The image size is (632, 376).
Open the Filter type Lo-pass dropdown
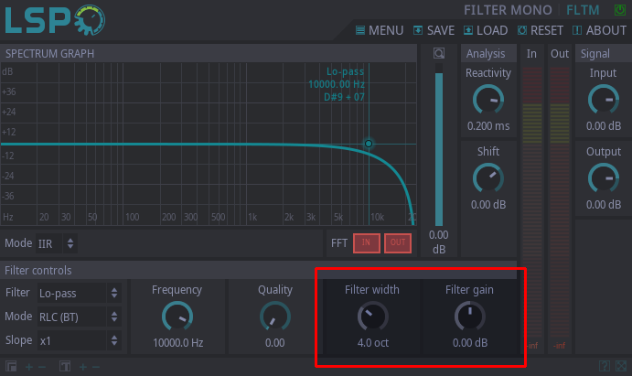click(x=78, y=294)
